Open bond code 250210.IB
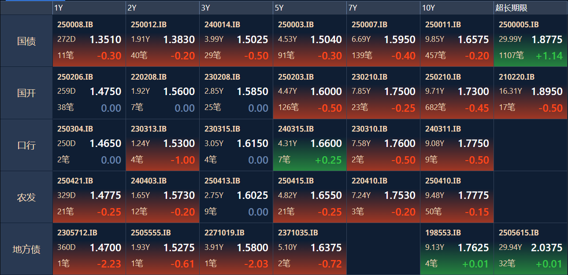The height and width of the screenshot is (275, 568). [x=443, y=77]
